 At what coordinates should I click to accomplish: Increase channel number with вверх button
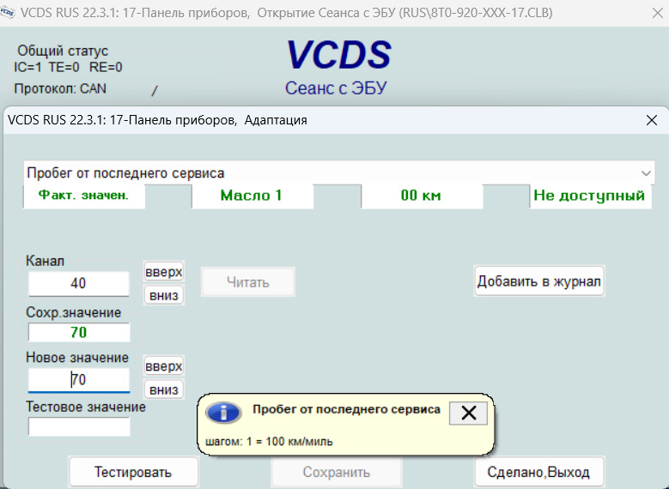pos(164,272)
